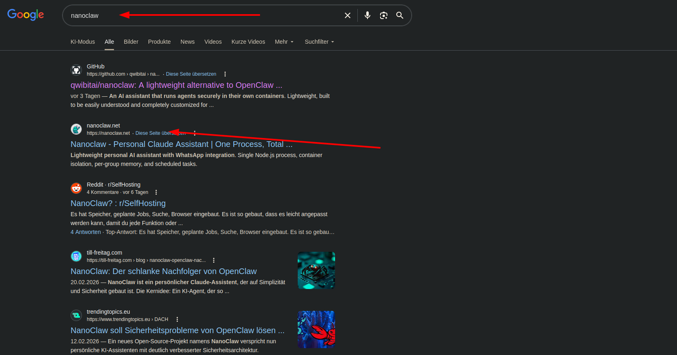Screen dimensions: 677x355
Task: Click the Reddit · r/SelfHosting source label
Action: (x=114, y=185)
